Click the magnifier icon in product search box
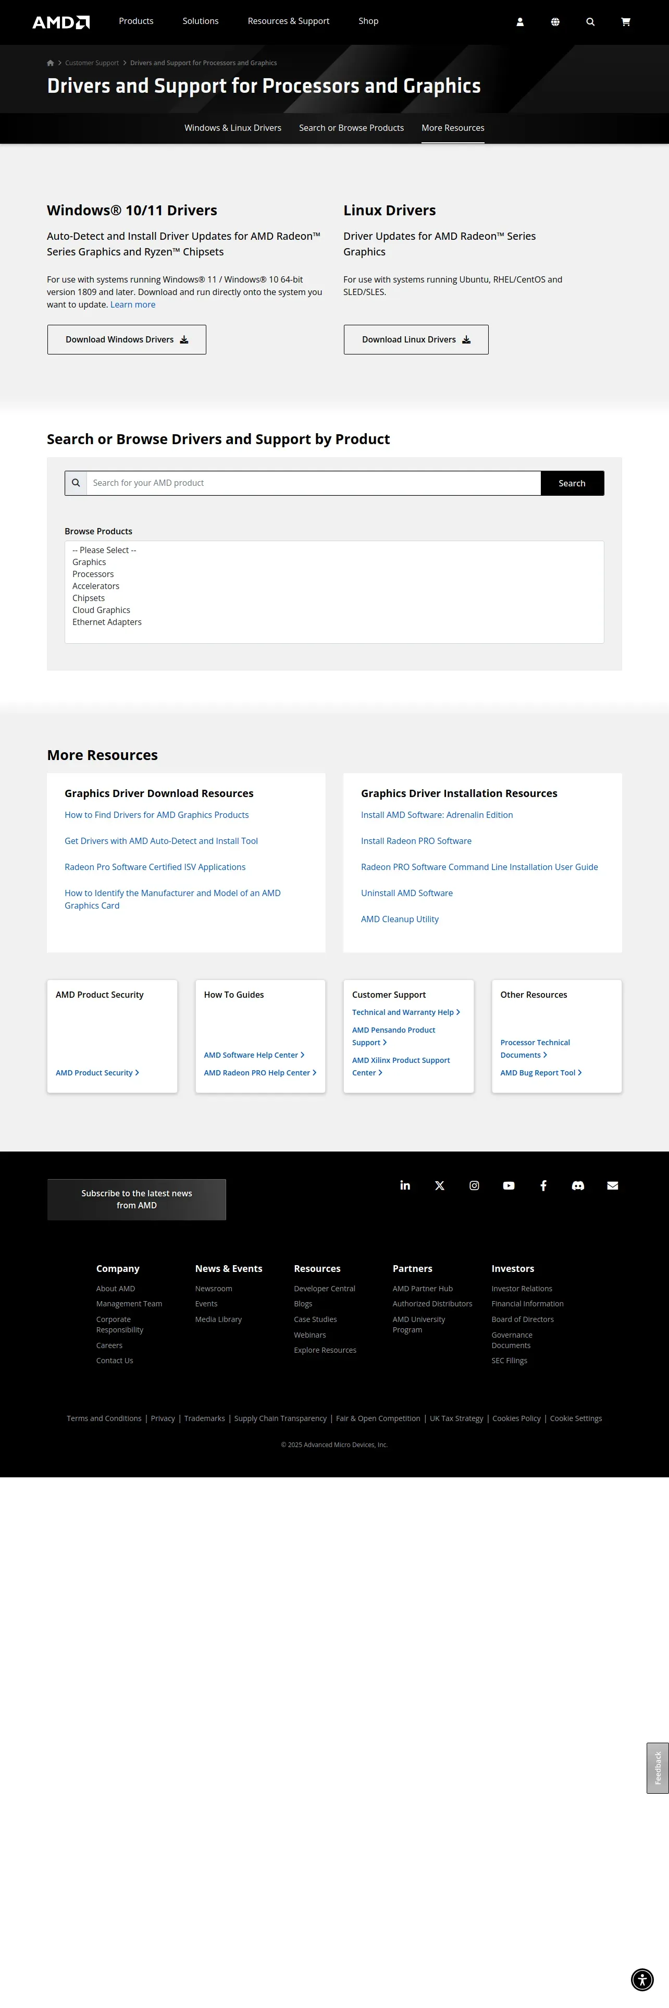Viewport: 669px width, 2008px height. (x=76, y=483)
